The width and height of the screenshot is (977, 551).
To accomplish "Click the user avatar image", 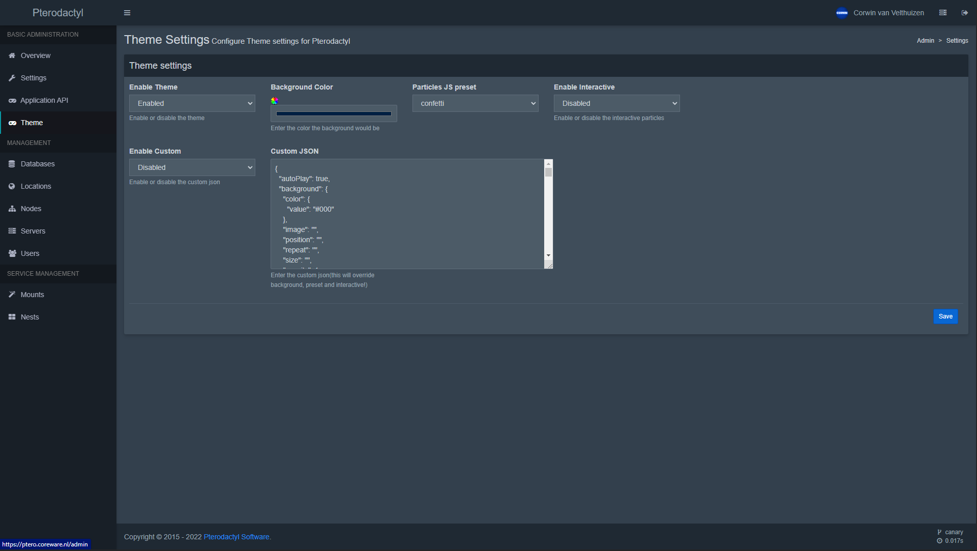I will coord(842,13).
